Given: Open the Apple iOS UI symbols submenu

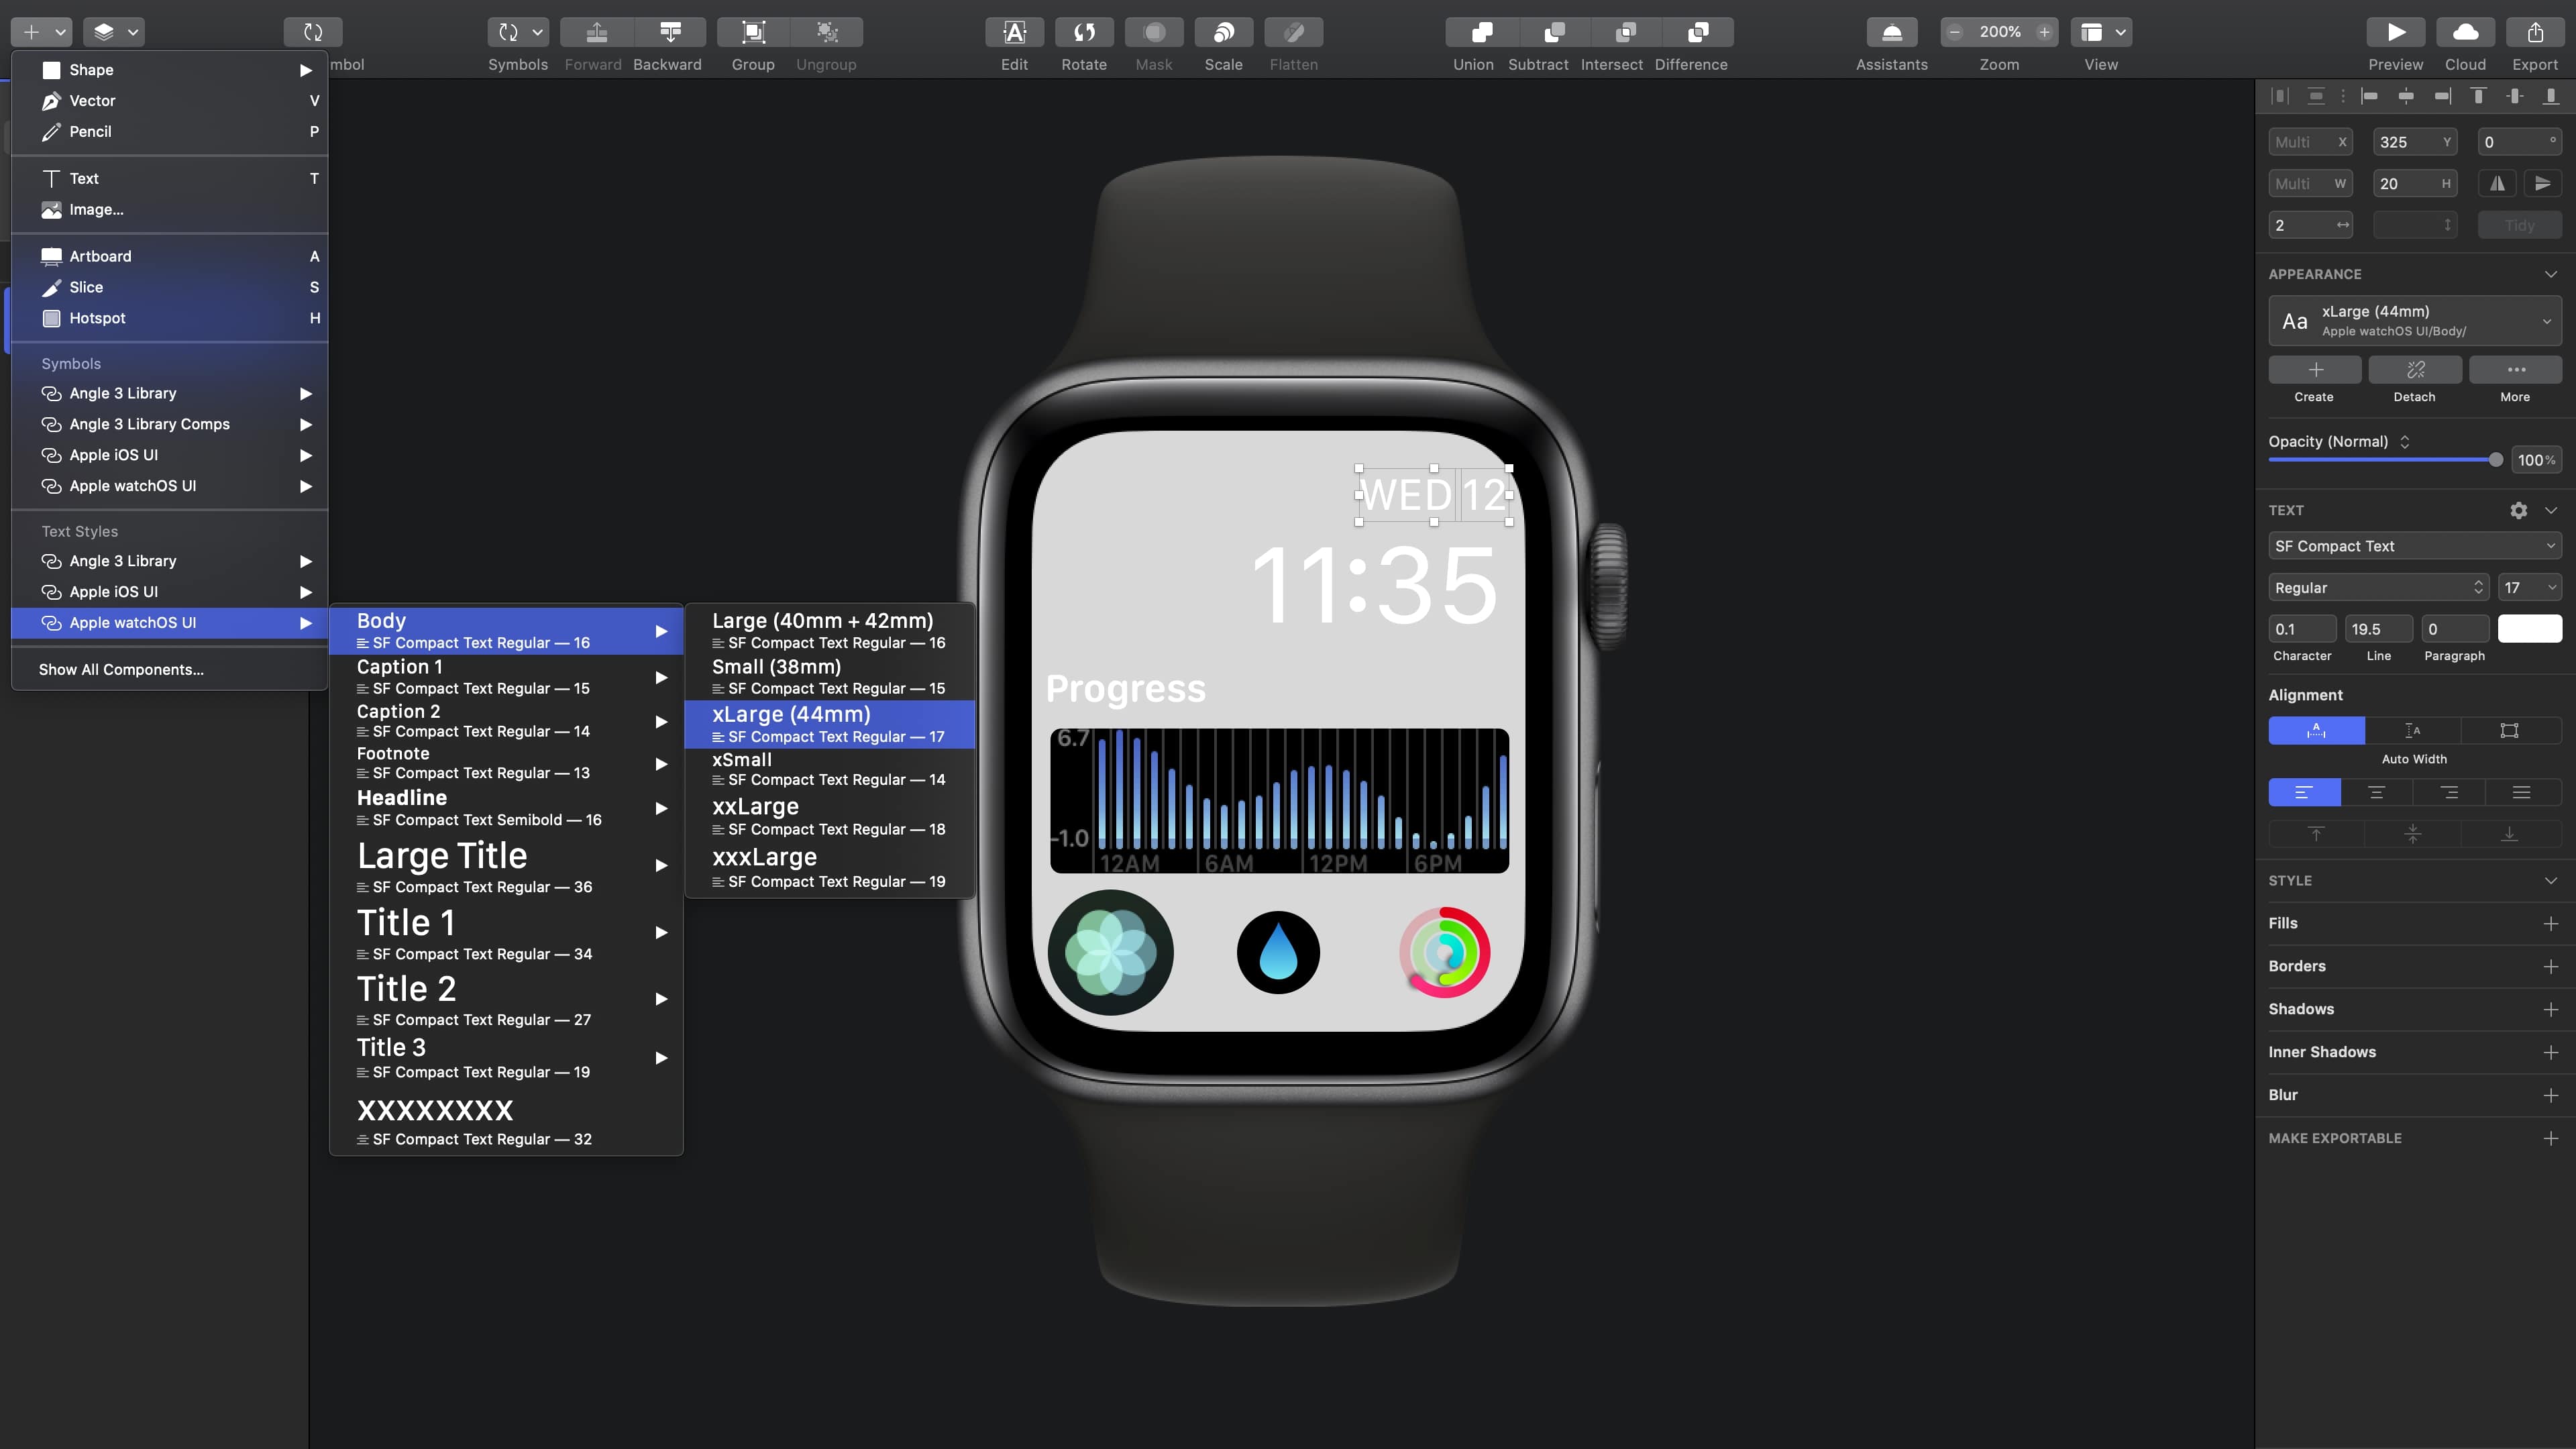Looking at the screenshot, I should 113,455.
